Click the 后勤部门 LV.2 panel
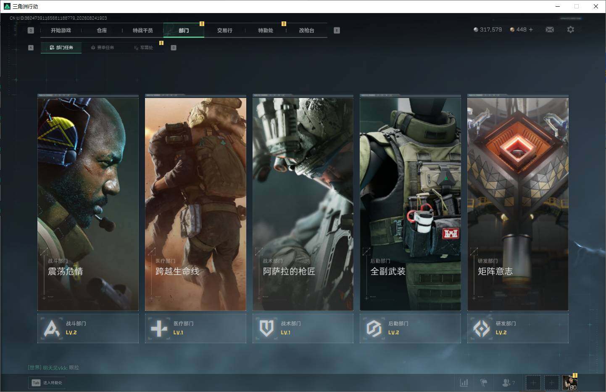Image resolution: width=606 pixels, height=392 pixels. [410, 328]
